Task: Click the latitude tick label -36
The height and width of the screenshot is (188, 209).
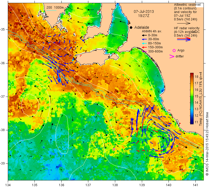Action: tap(3, 63)
